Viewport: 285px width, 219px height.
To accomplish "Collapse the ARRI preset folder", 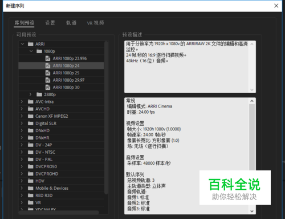I will (22, 44).
